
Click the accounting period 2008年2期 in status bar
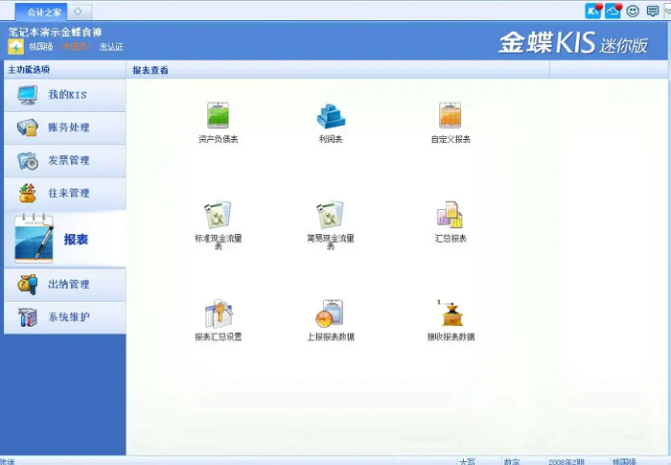567,461
